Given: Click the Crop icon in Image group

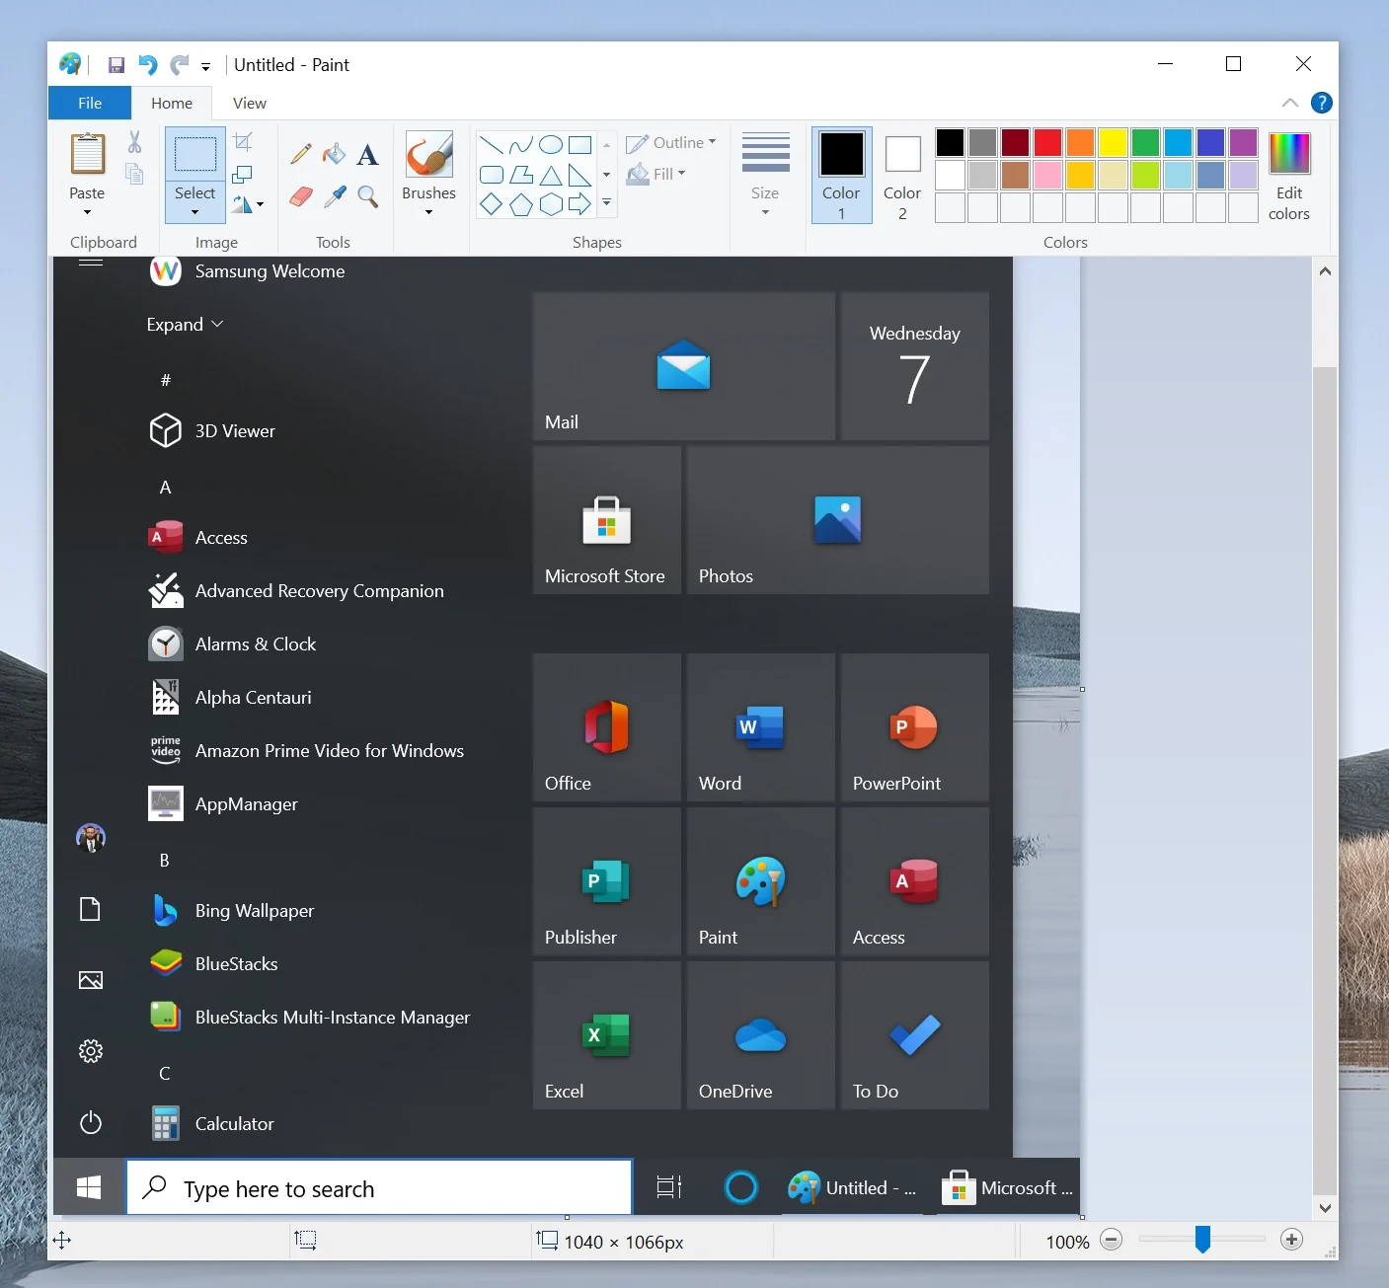Looking at the screenshot, I should 243,142.
